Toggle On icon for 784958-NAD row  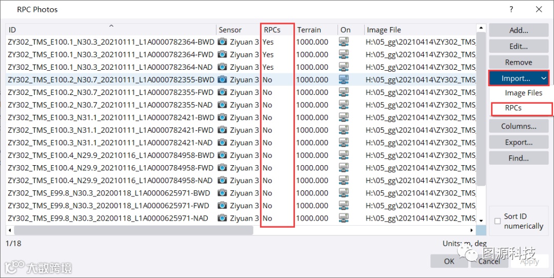[344, 181]
